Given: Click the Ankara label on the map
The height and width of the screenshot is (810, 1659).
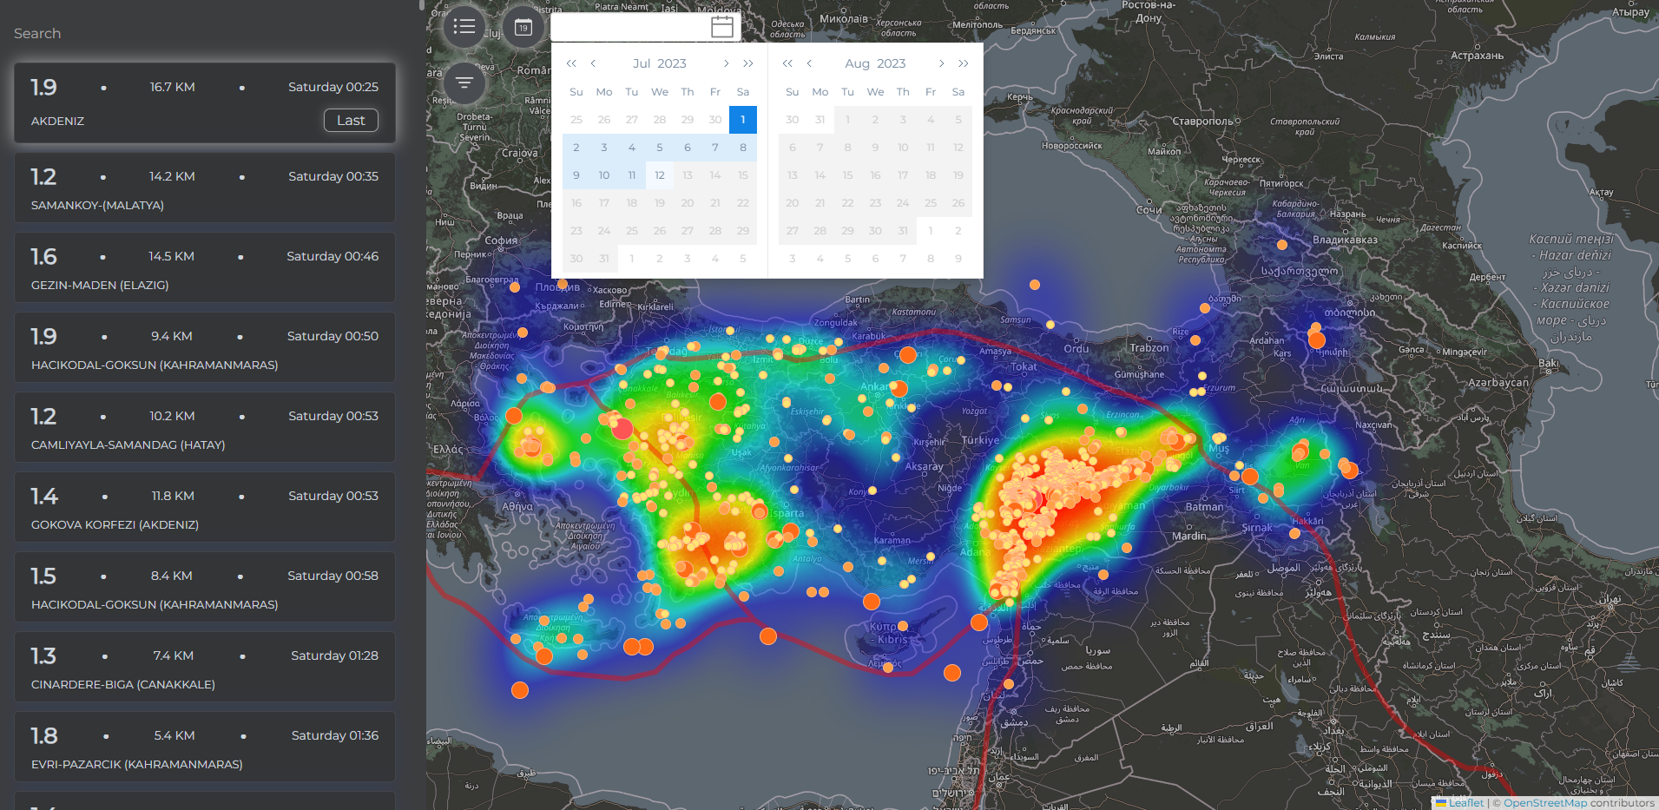Looking at the screenshot, I should 875,386.
